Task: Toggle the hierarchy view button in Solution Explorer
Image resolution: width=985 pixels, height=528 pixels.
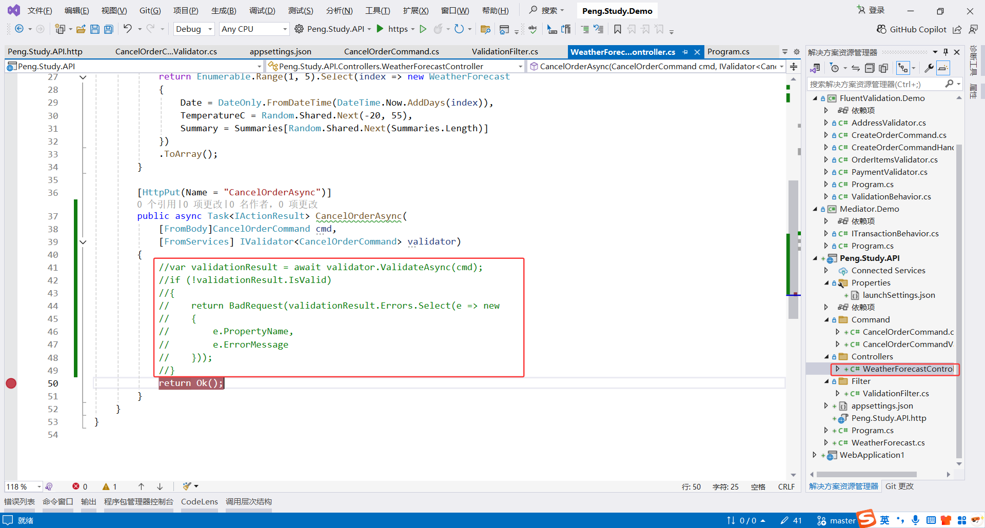Action: click(x=903, y=68)
